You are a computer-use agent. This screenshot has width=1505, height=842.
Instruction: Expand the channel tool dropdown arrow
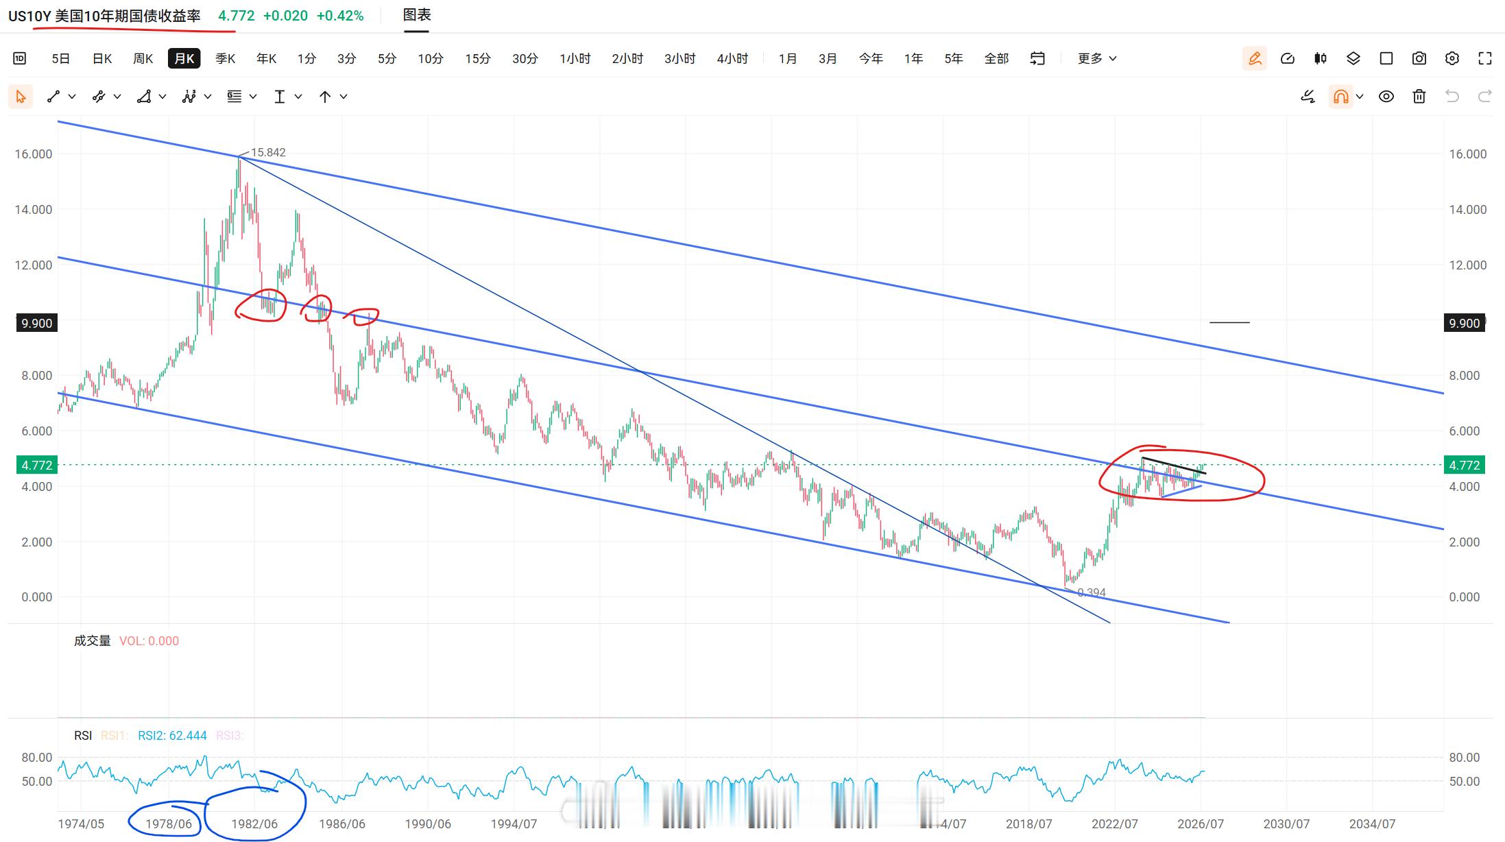[x=117, y=97]
